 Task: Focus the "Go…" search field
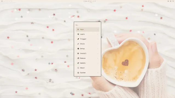(x=87, y=25)
